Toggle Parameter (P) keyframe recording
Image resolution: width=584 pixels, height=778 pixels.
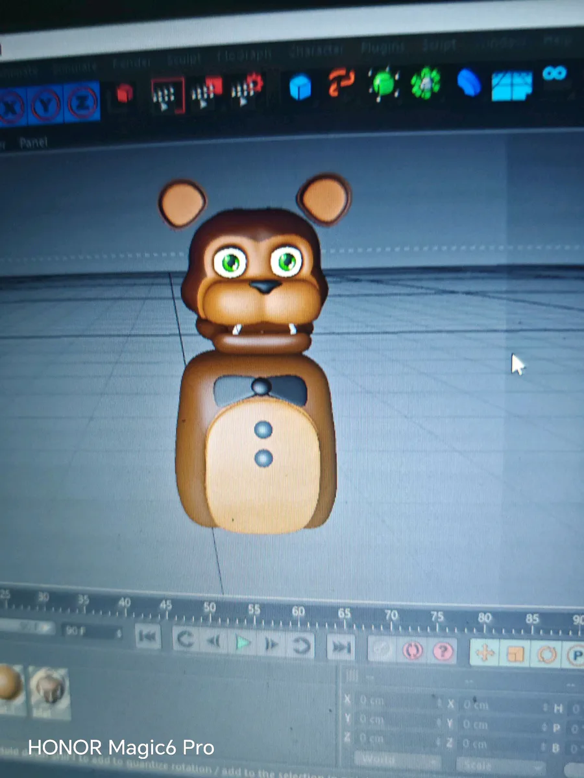(x=574, y=656)
